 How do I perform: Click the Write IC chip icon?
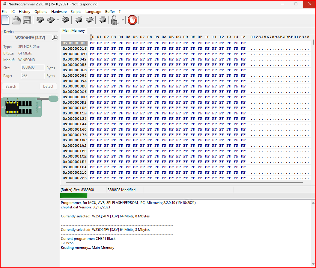(x=51, y=20)
